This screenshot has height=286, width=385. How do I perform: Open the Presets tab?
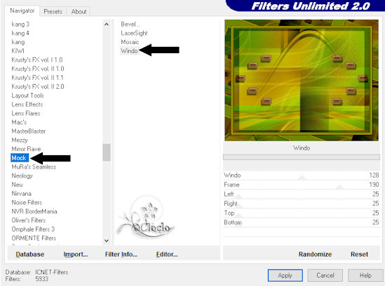[53, 11]
